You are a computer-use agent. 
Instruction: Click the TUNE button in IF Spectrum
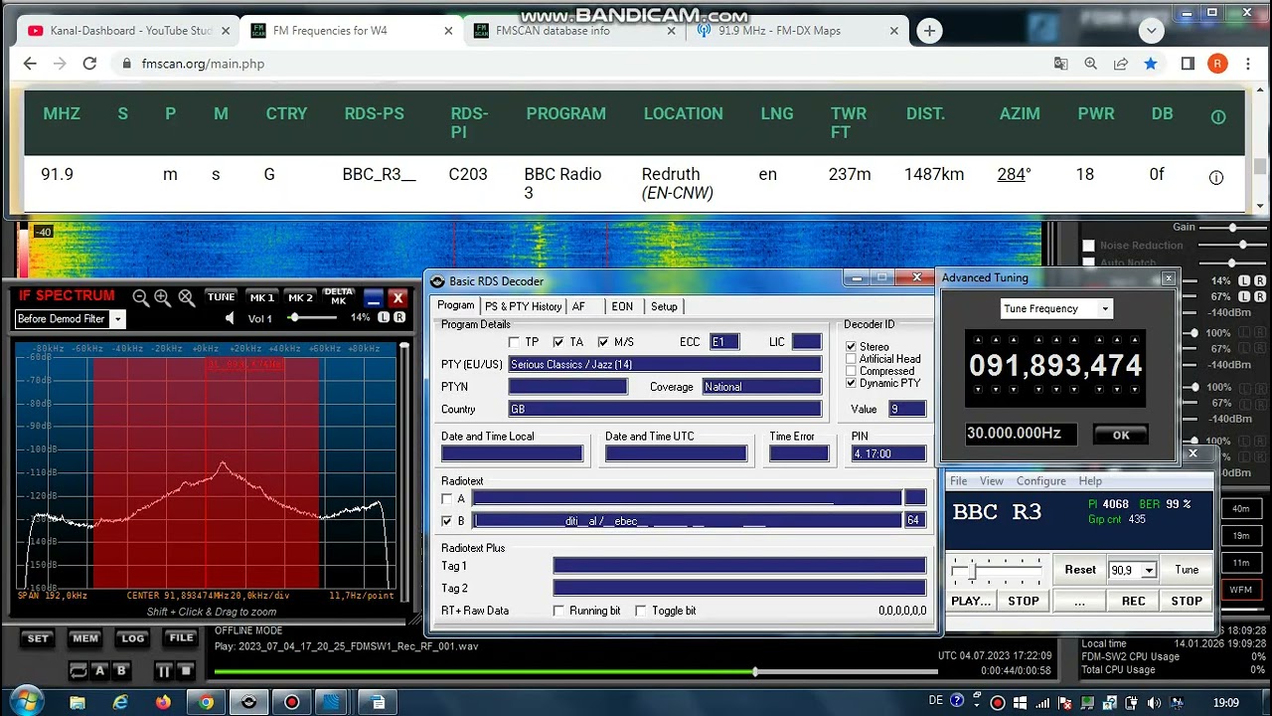click(x=221, y=297)
